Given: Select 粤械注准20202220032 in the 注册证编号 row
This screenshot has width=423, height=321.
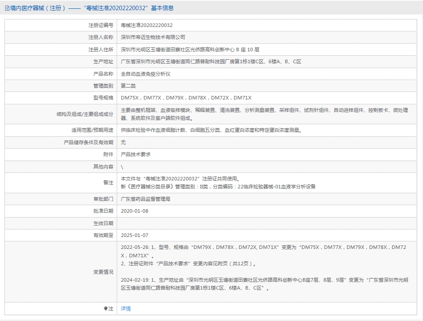Looking at the screenshot, I should pyautogui.click(x=146, y=25).
